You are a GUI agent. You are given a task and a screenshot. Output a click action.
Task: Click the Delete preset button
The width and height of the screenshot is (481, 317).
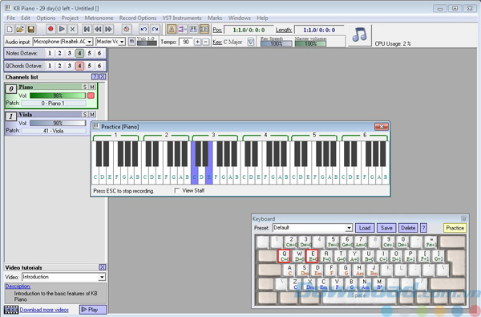pos(408,228)
